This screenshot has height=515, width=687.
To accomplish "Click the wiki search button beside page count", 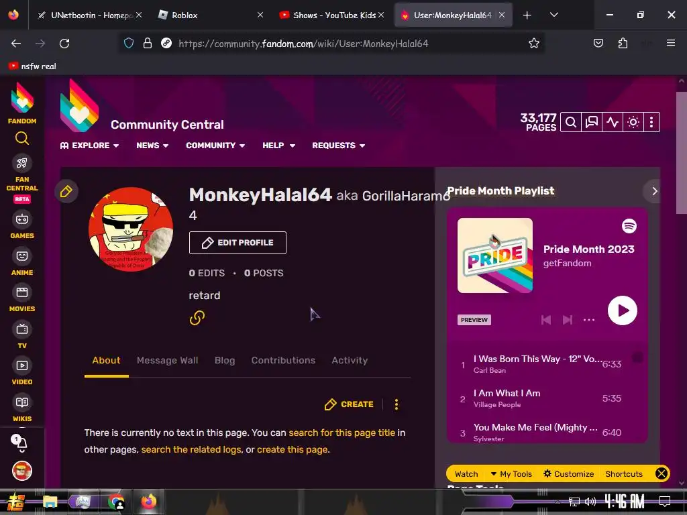I will pos(570,122).
